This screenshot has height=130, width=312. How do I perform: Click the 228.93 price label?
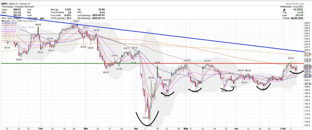coord(90,48)
